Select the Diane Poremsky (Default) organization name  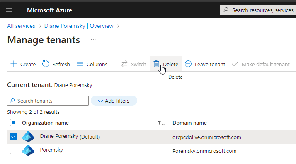70,137
